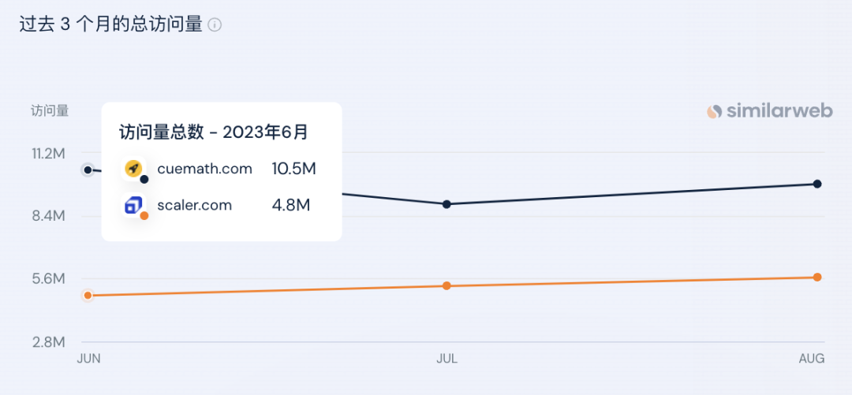Click the orange dot beside scaler logo
The height and width of the screenshot is (395, 852).
(144, 216)
